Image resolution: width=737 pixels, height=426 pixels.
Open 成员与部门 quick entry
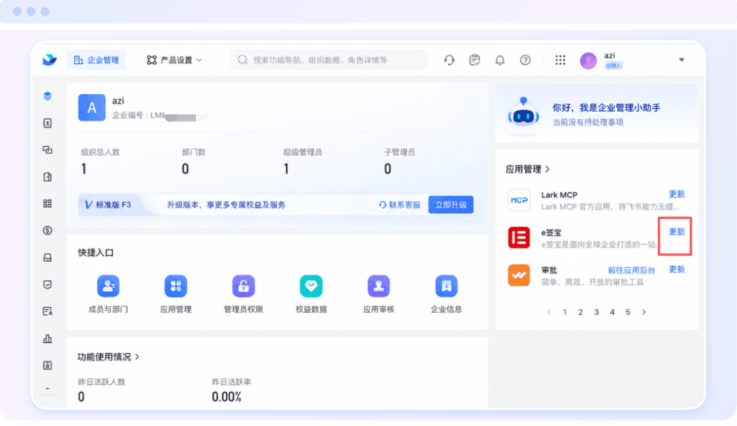[x=108, y=294]
